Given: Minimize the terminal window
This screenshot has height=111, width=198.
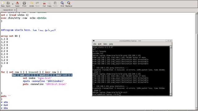Looking at the screenshot, I should 166,41.
